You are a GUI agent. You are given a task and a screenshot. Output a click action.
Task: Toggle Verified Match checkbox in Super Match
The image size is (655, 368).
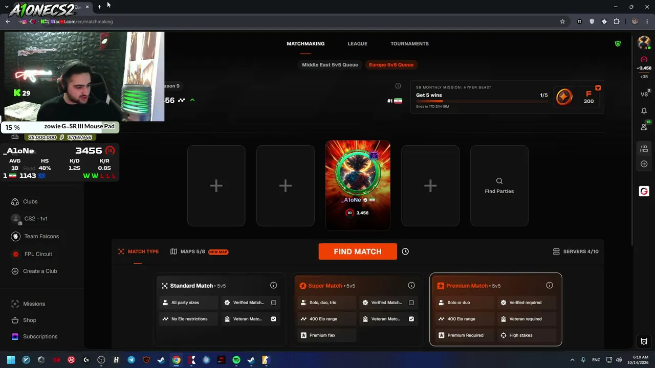point(411,303)
